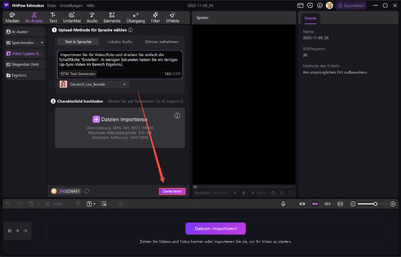Toggle track visibility eye icon
Viewport: 401px width, 257px height.
coord(18,230)
